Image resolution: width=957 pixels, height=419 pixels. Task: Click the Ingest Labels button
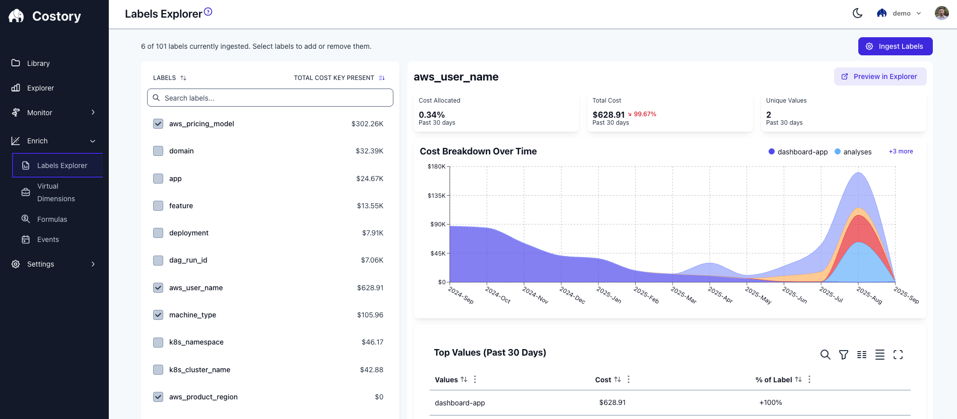pyautogui.click(x=895, y=46)
